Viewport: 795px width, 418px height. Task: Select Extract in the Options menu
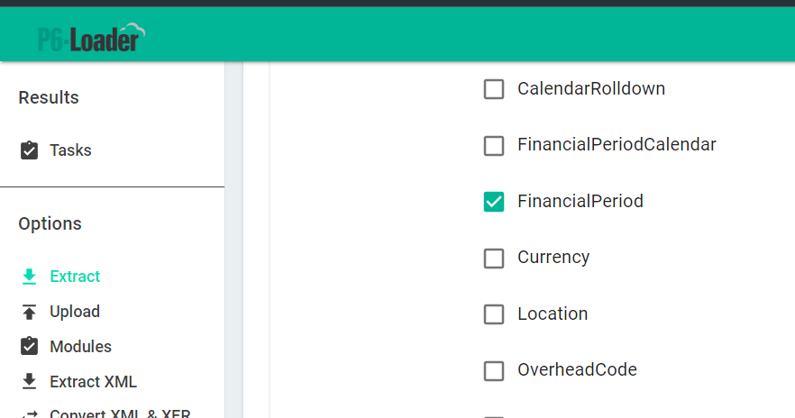pos(75,277)
